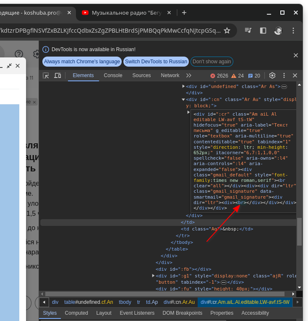
Task: Open the Properties pane tab
Action: pyautogui.click(x=222, y=313)
